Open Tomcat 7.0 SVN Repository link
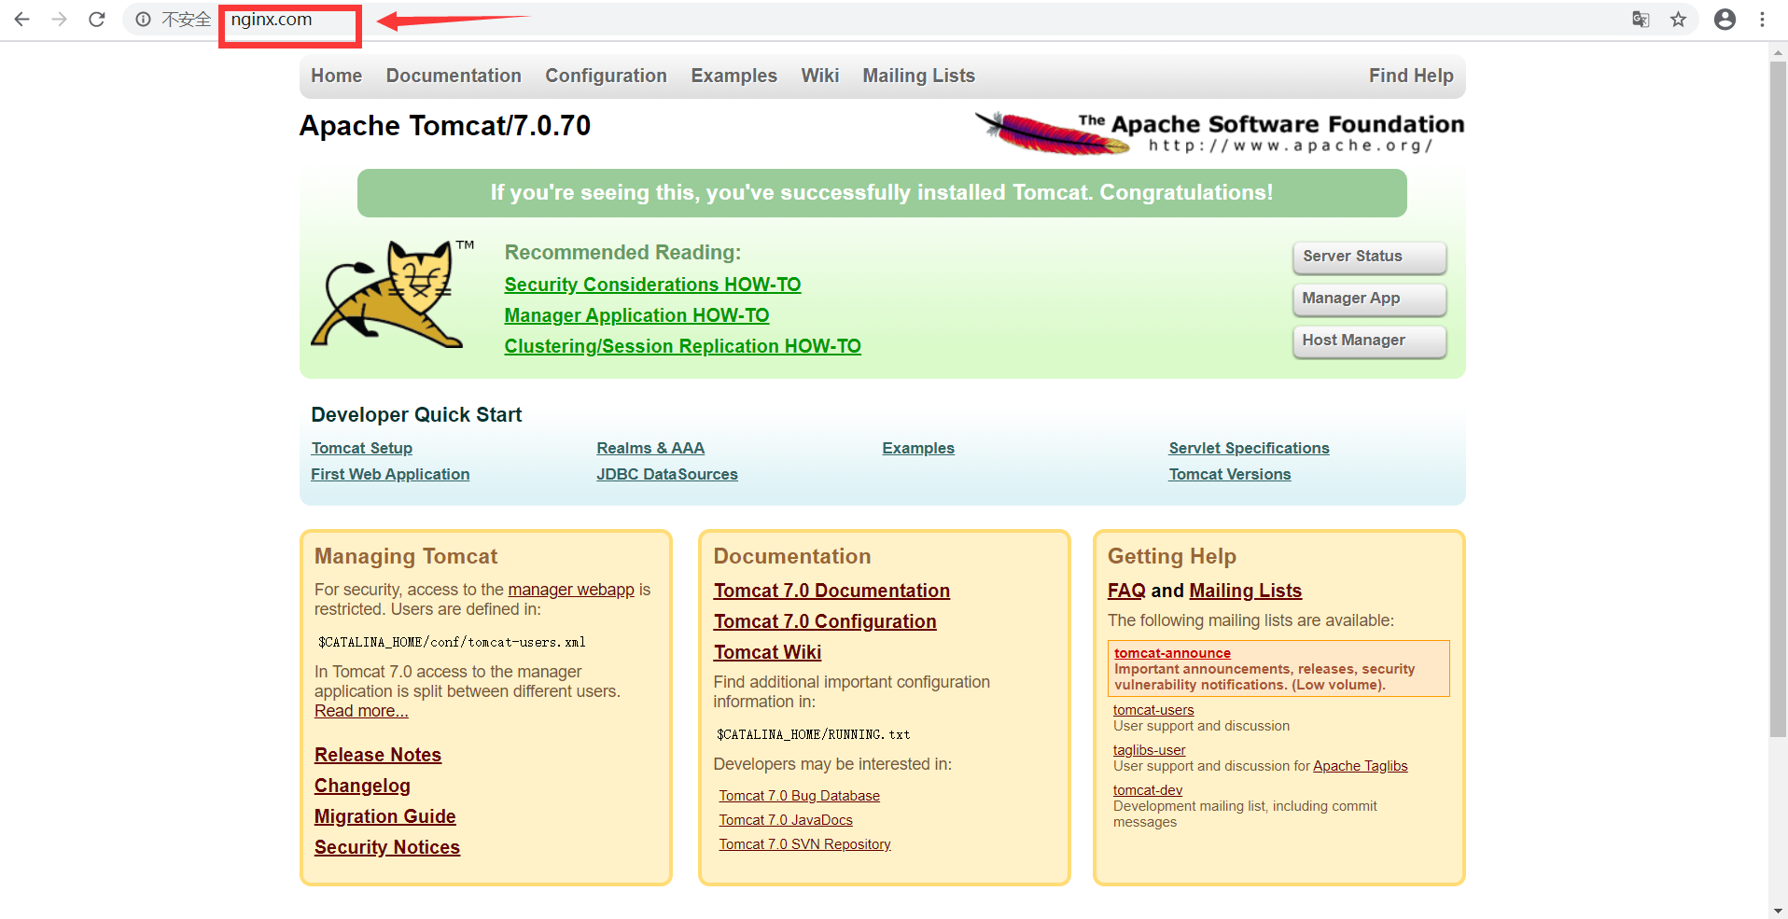 point(804,844)
